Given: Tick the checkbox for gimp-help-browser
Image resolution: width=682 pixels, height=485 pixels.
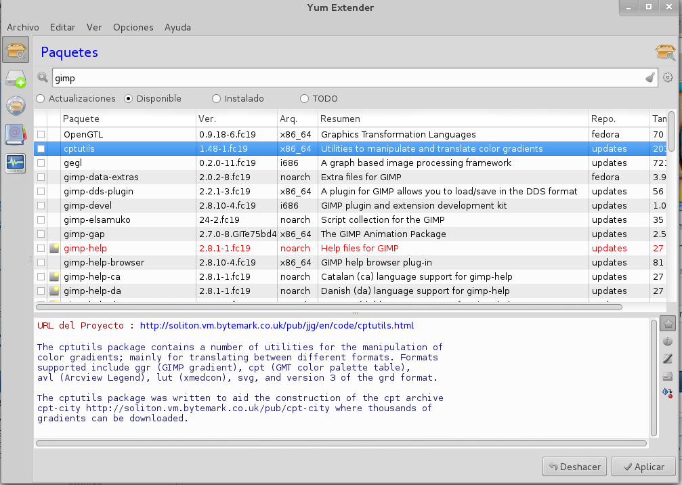Looking at the screenshot, I should [x=41, y=262].
